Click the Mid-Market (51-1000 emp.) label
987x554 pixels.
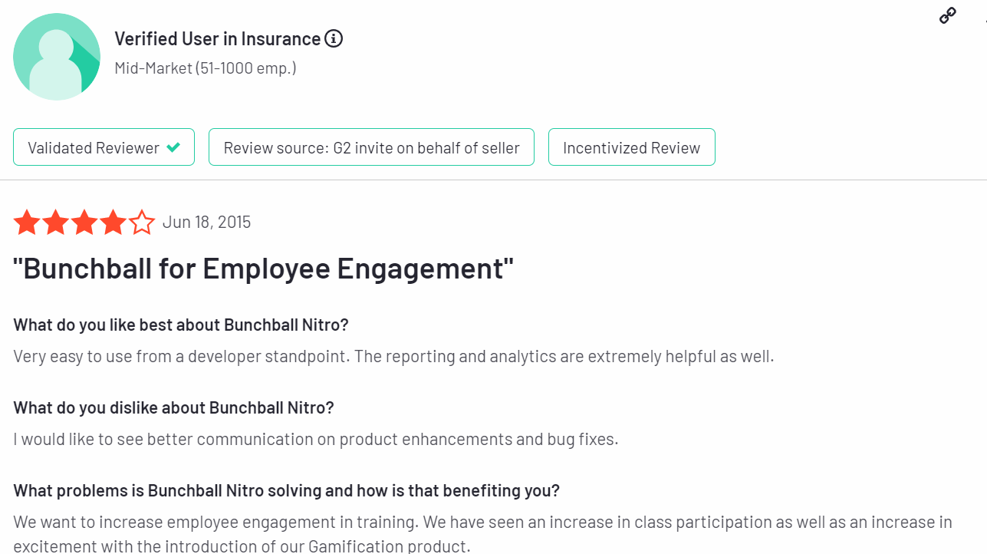point(206,68)
